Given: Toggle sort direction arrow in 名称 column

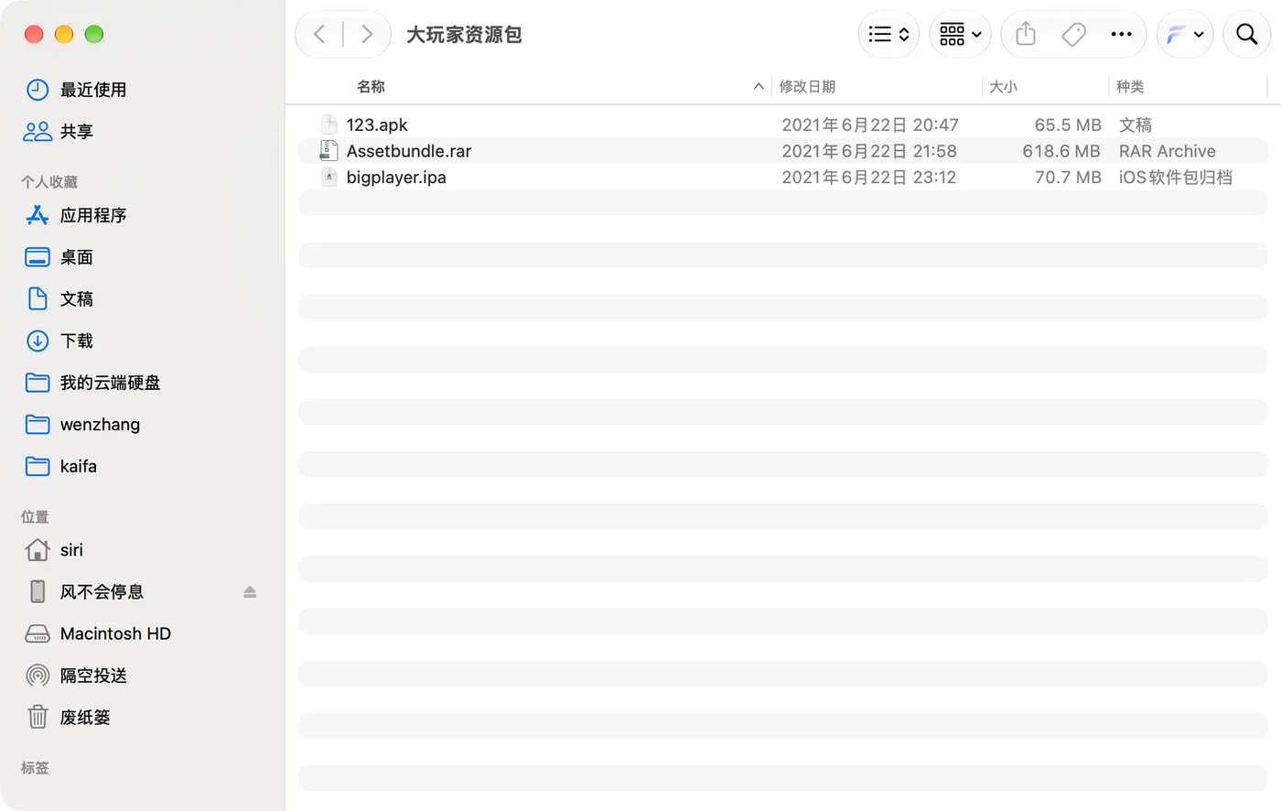Looking at the screenshot, I should (x=759, y=86).
